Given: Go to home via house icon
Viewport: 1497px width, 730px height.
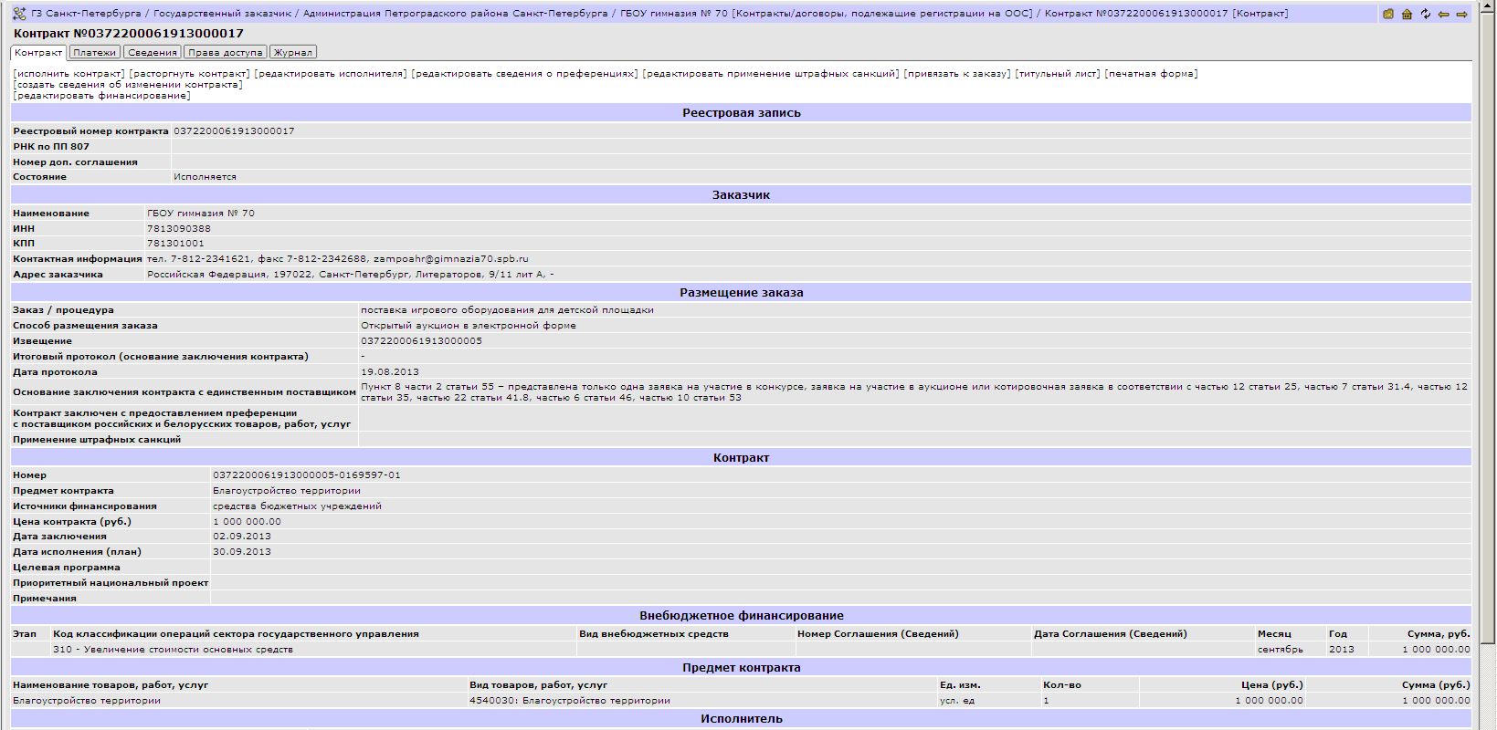Looking at the screenshot, I should point(1407,14).
